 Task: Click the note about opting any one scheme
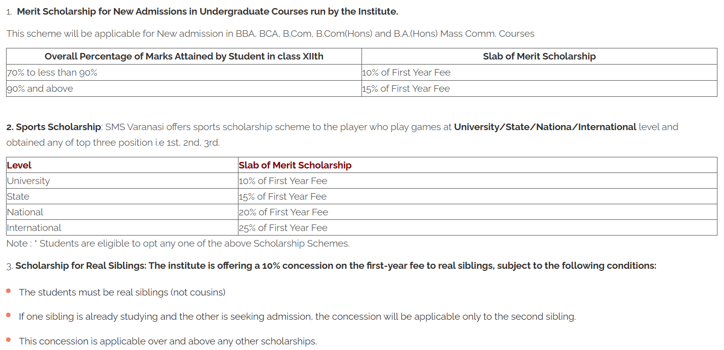[x=177, y=244]
